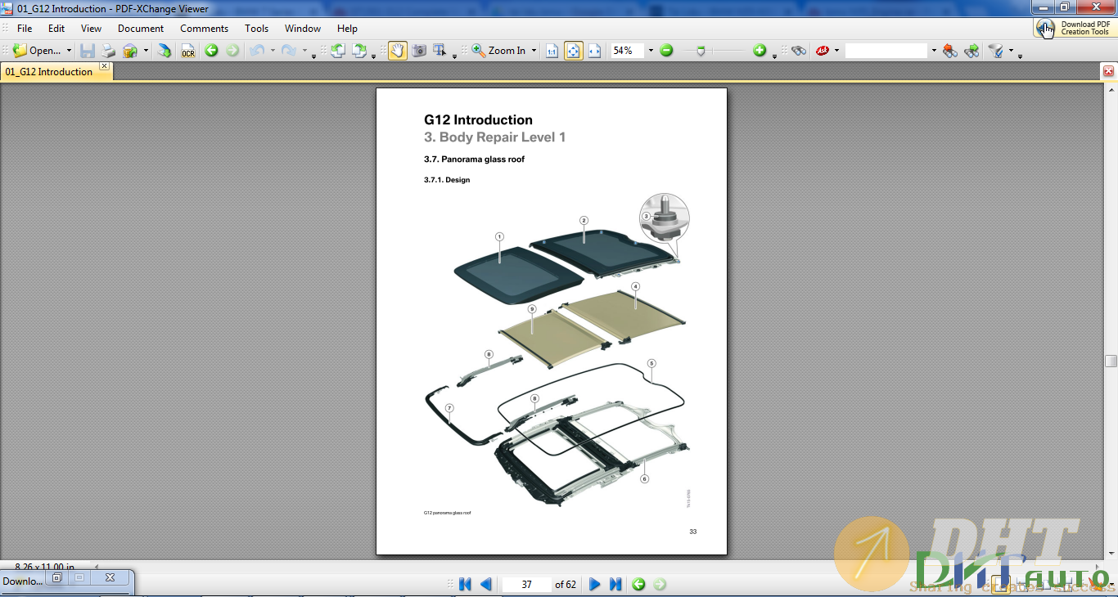Select the 01_G12 Introduction document tab

[49, 72]
